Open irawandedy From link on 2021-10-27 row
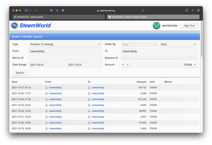212x145 pixels. coord(55,88)
